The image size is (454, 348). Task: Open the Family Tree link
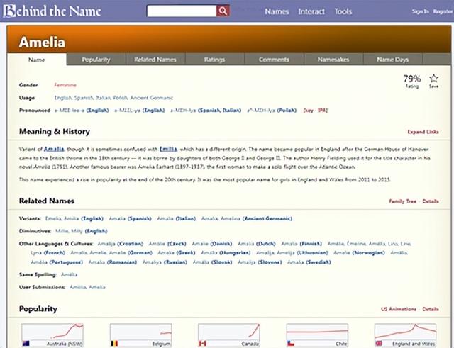coord(402,201)
